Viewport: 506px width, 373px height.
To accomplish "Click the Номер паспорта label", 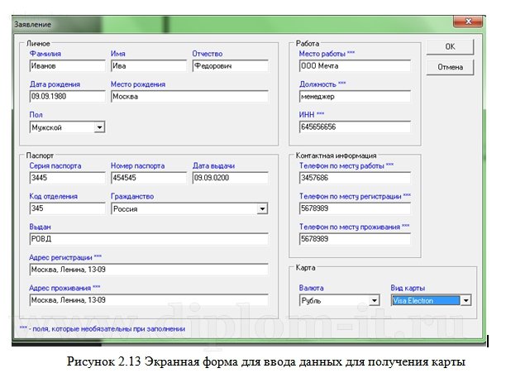I will tap(138, 166).
